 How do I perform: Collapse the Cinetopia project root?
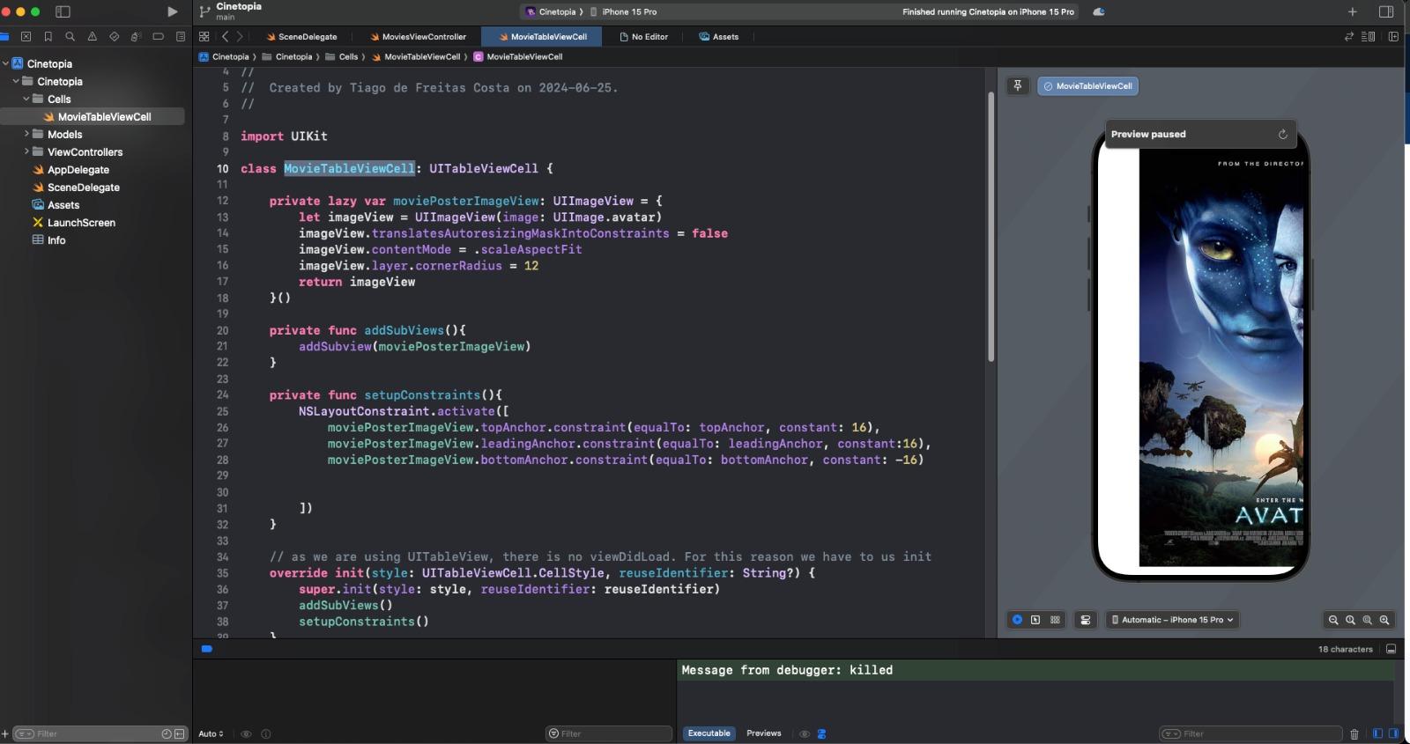[5, 63]
